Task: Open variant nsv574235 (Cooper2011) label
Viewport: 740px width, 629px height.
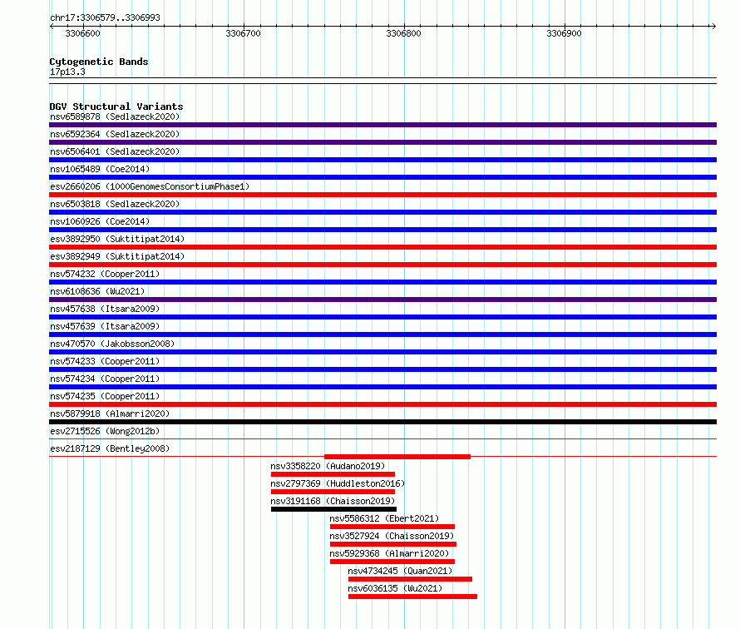Action: tap(105, 396)
